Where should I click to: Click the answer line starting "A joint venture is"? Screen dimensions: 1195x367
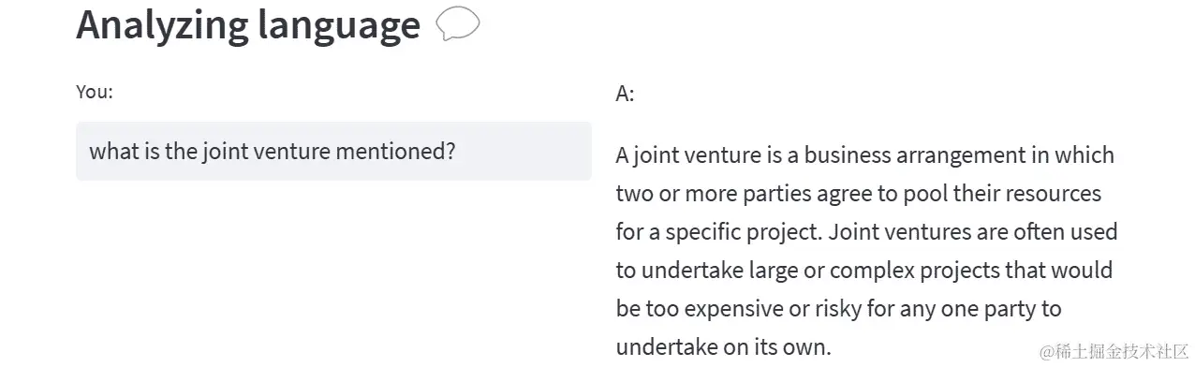click(x=864, y=154)
